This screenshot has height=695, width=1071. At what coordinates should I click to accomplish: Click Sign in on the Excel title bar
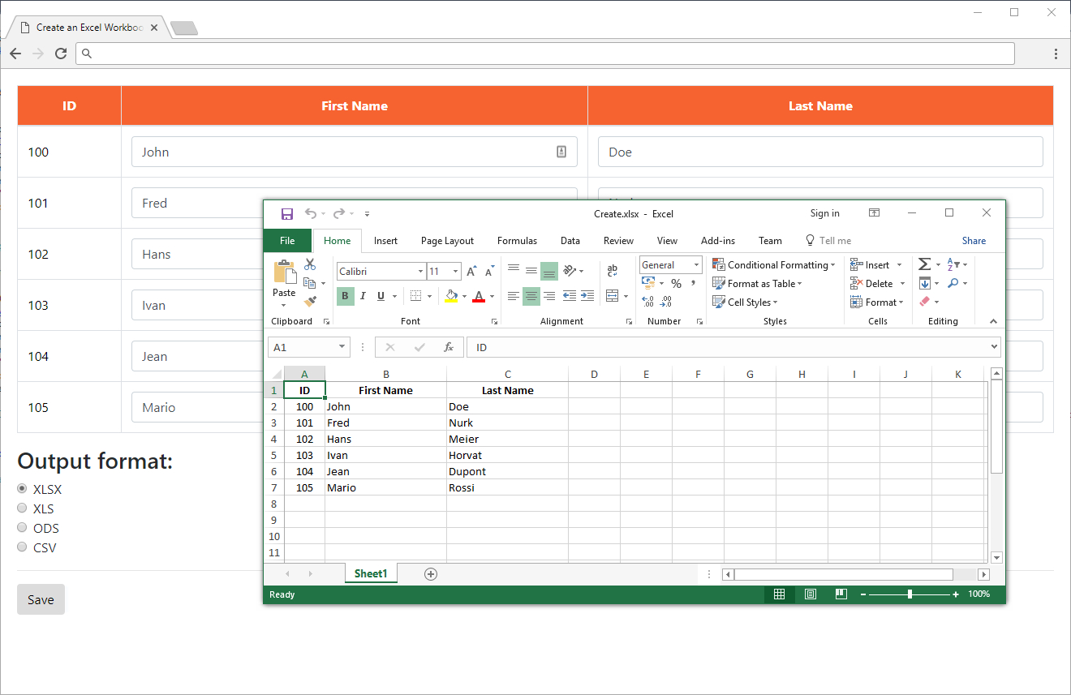tap(824, 213)
